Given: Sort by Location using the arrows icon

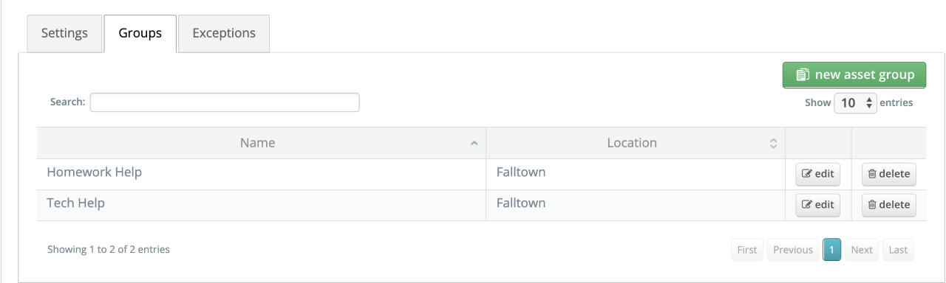Looking at the screenshot, I should (x=774, y=144).
